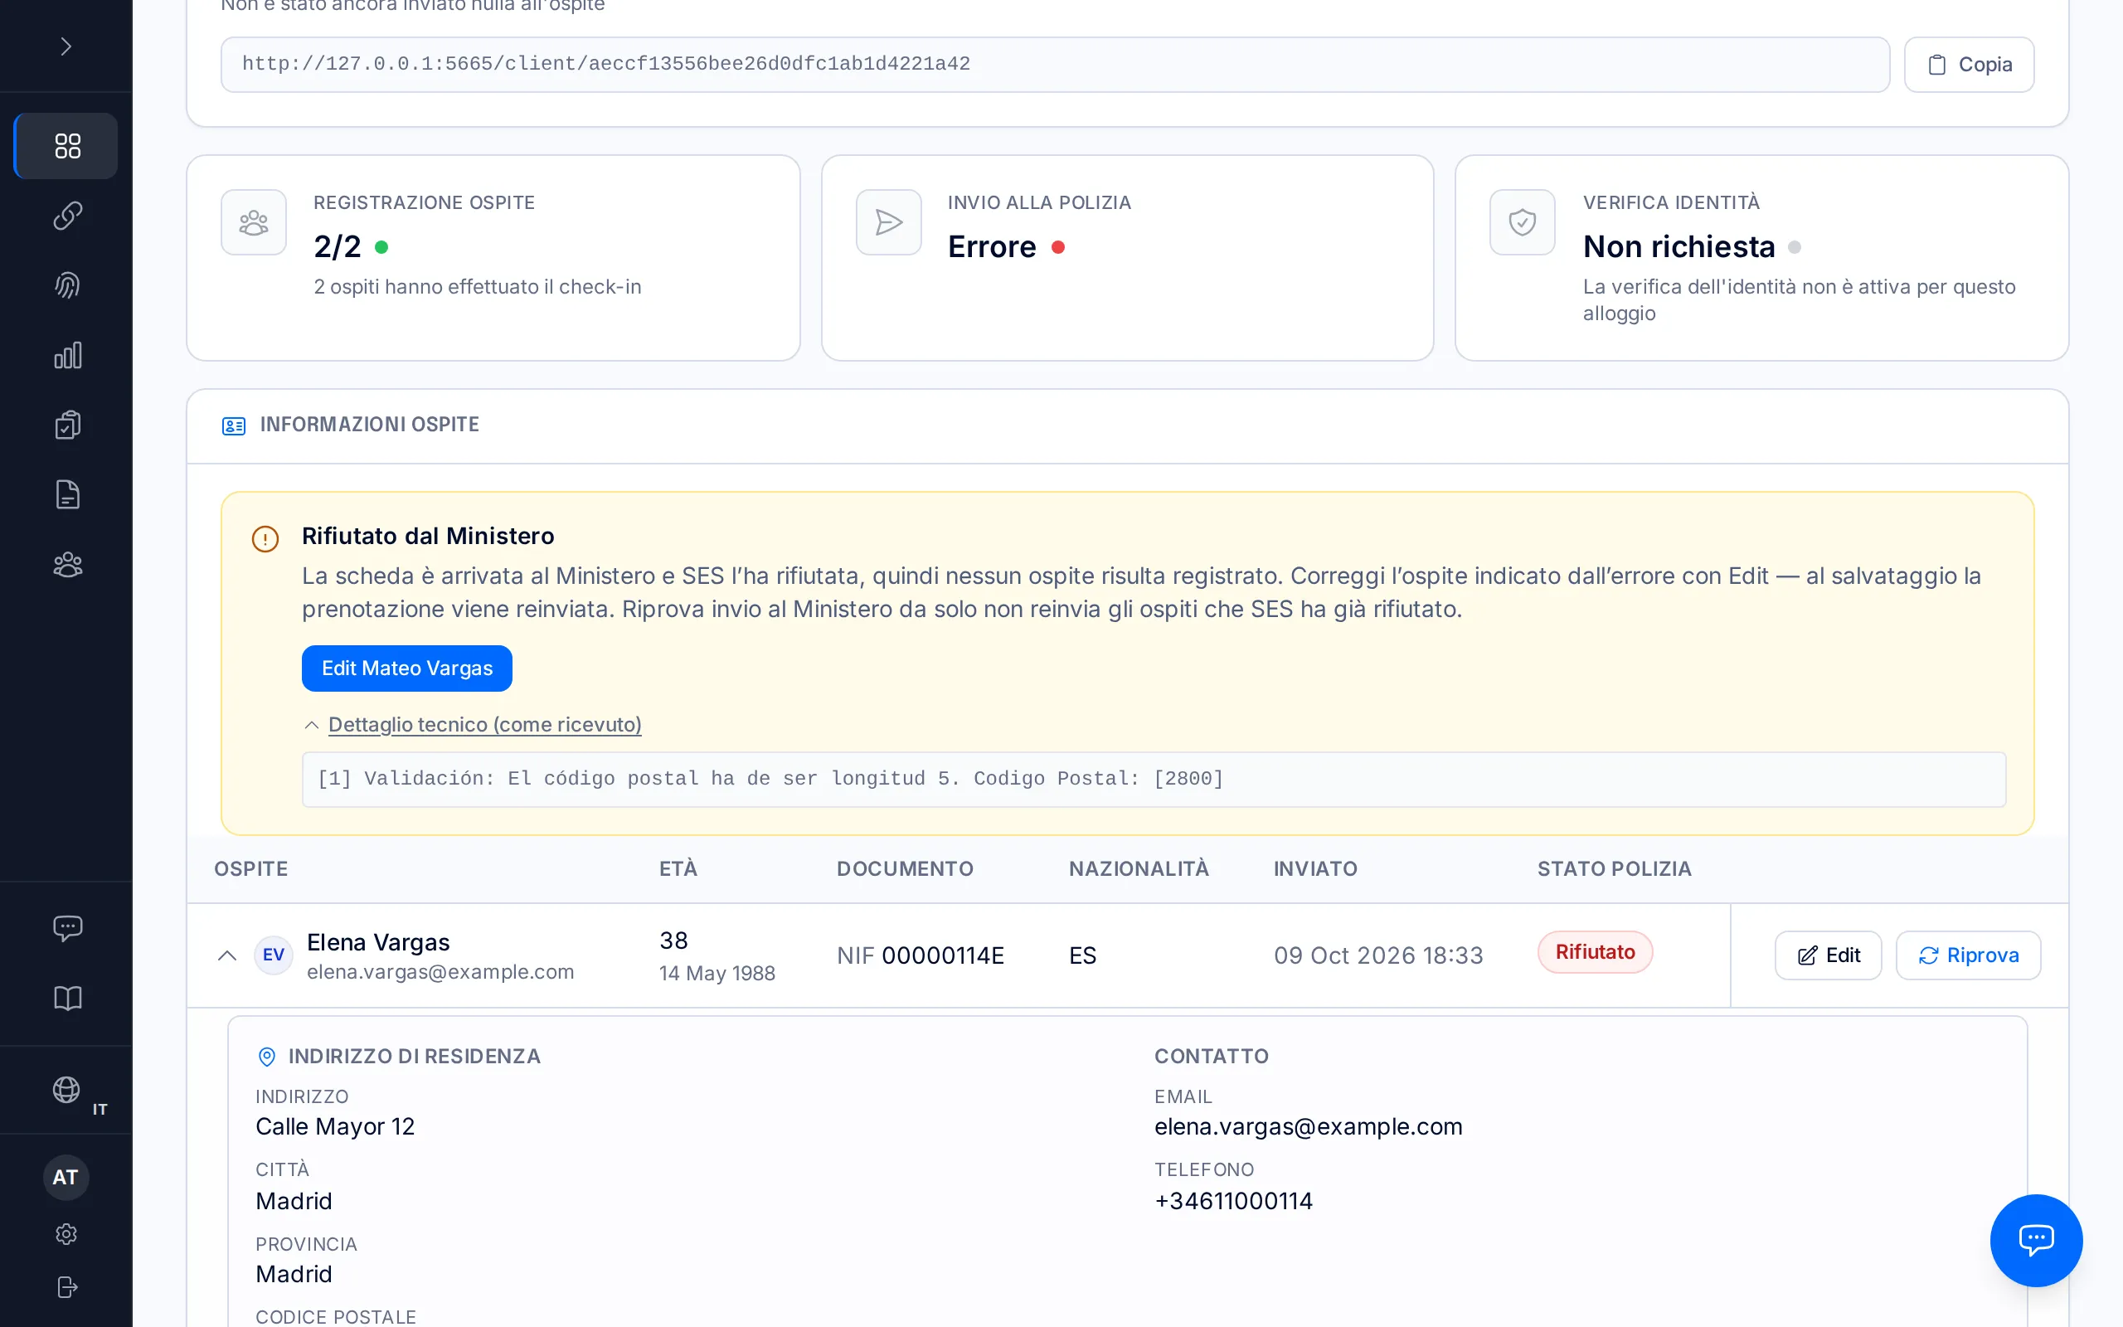
Task: Expand the sidebar with the arrow icon
Action: tap(66, 46)
